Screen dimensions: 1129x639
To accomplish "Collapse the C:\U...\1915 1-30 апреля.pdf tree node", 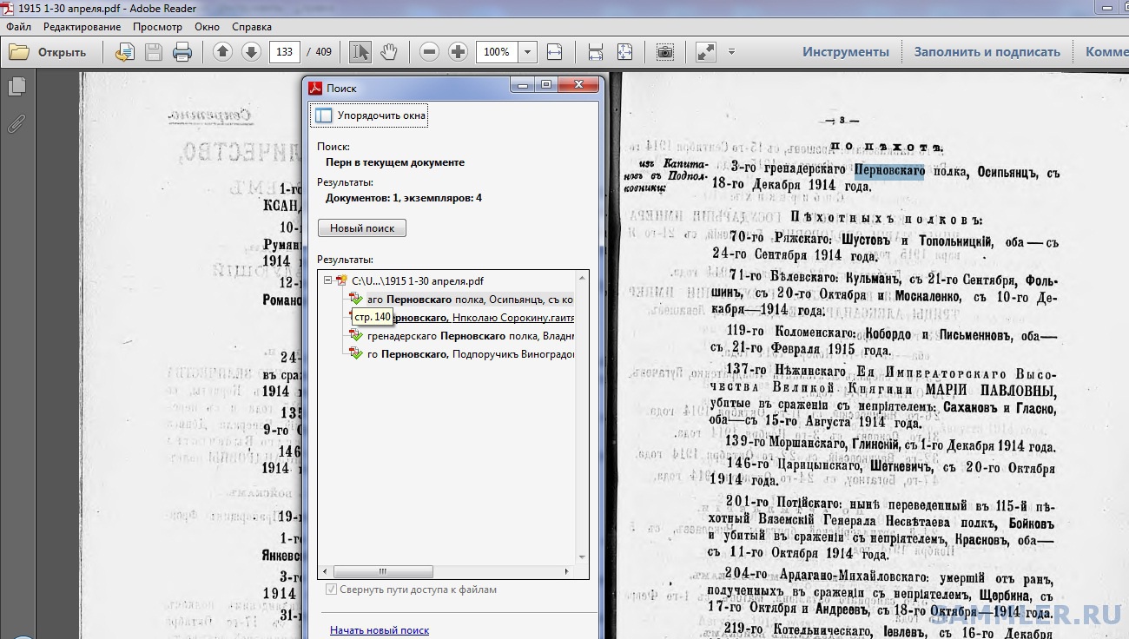I will 327,281.
